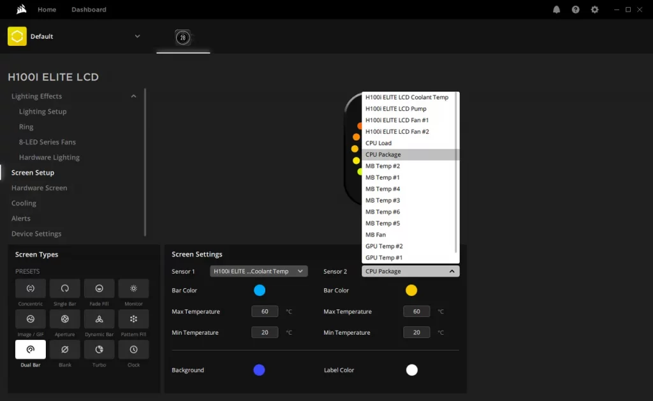Choose GPU Temp #1 from sensor list
This screenshot has height=401, width=653.
coord(409,258)
